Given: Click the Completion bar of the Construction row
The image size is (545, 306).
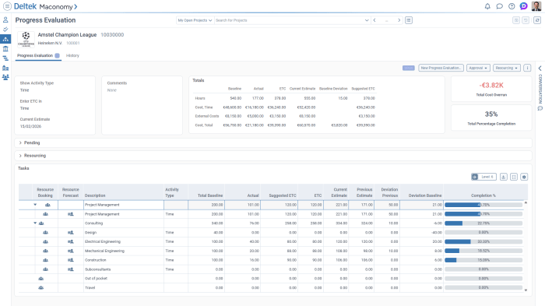Looking at the screenshot, I should (x=483, y=260).
